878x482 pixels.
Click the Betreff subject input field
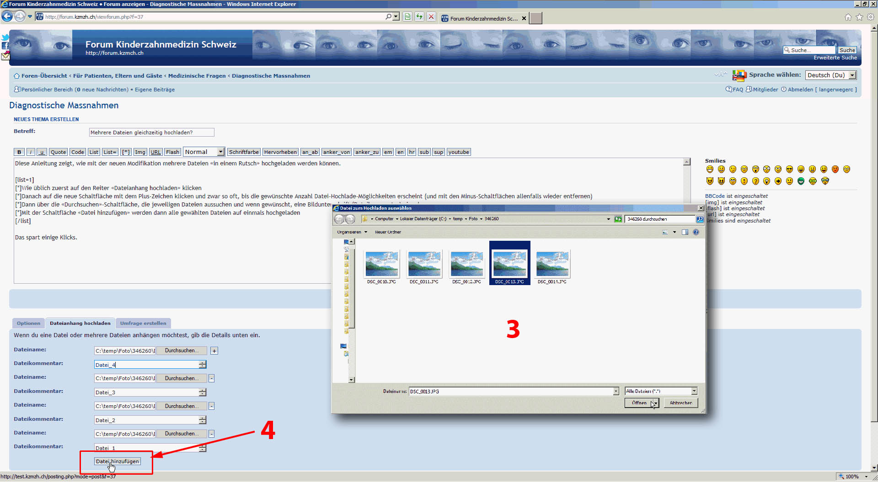[151, 132]
